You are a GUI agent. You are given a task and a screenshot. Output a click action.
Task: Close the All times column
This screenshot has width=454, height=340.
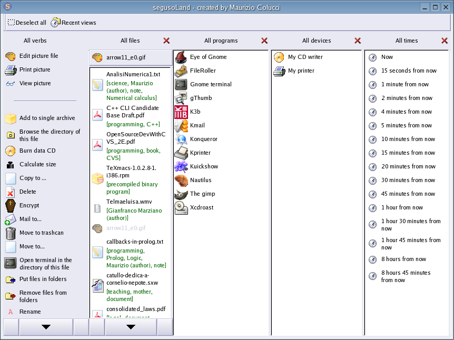coord(445,41)
